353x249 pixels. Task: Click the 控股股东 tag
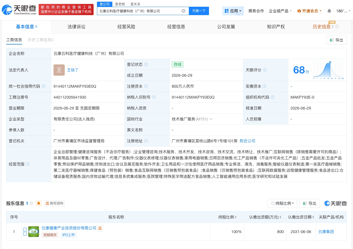[50, 235]
